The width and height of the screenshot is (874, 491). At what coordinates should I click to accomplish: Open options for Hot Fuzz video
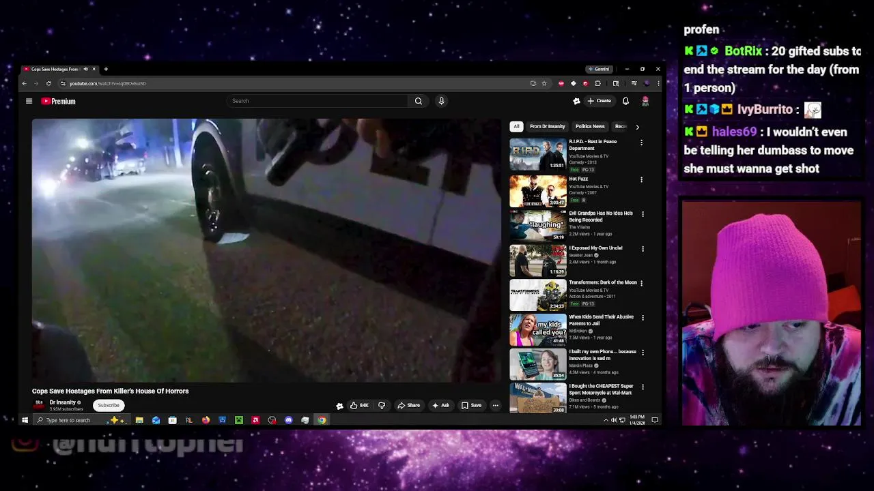coord(641,179)
